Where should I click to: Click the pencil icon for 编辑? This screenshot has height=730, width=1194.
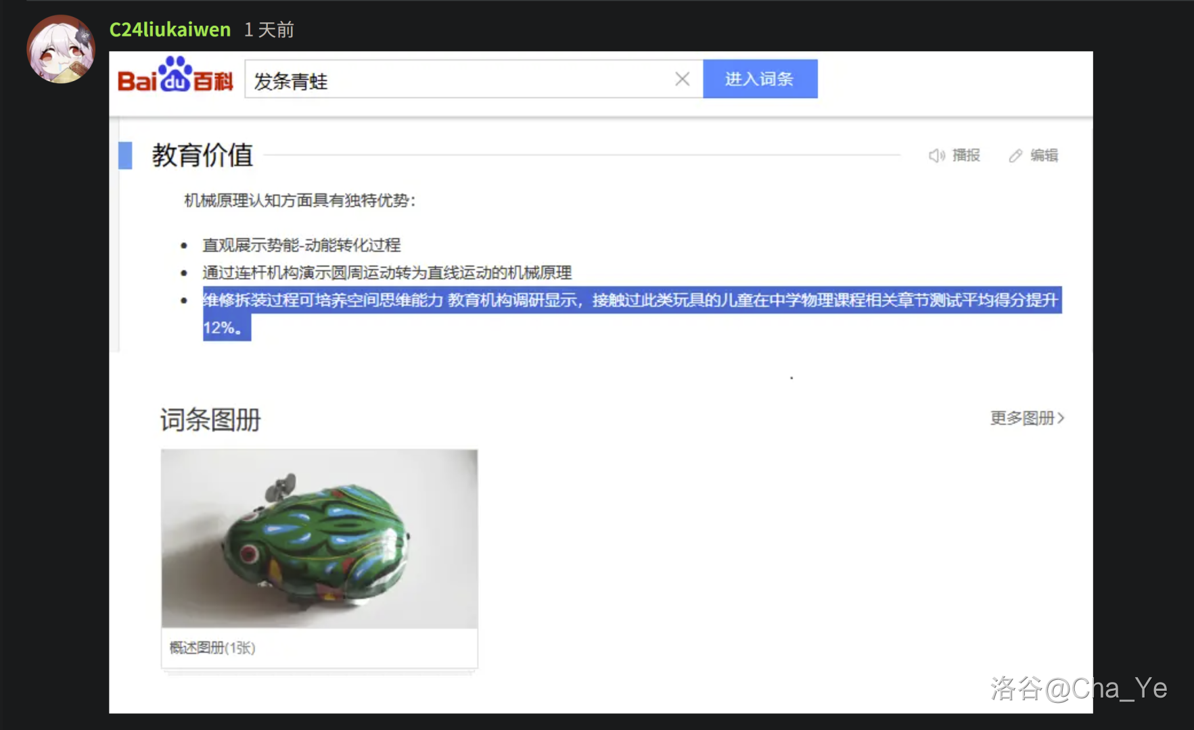(x=1015, y=155)
